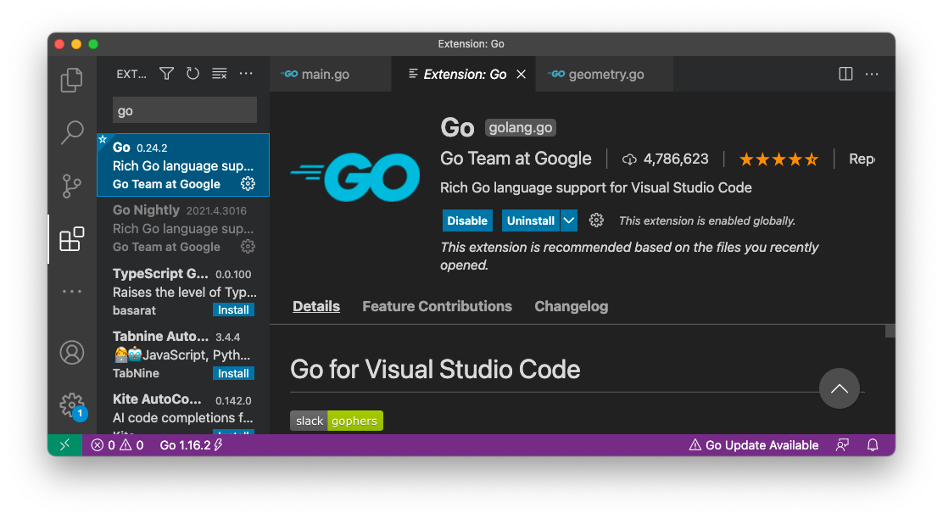Image resolution: width=943 pixels, height=519 pixels.
Task: Open the slack gophers badge
Action: (x=337, y=421)
